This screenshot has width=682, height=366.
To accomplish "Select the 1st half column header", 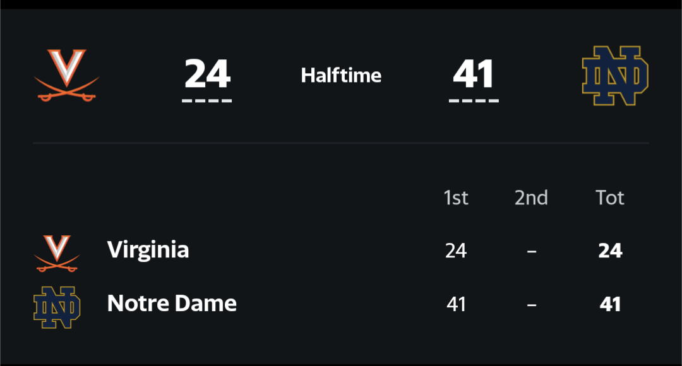I will (x=456, y=198).
